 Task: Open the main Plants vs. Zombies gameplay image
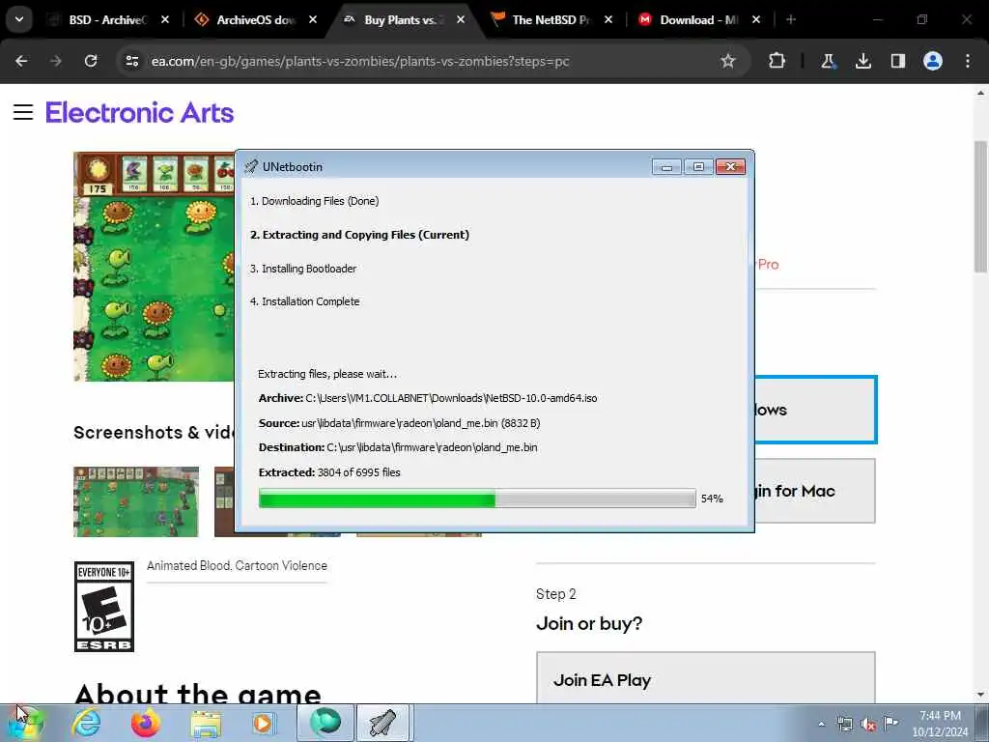point(154,267)
